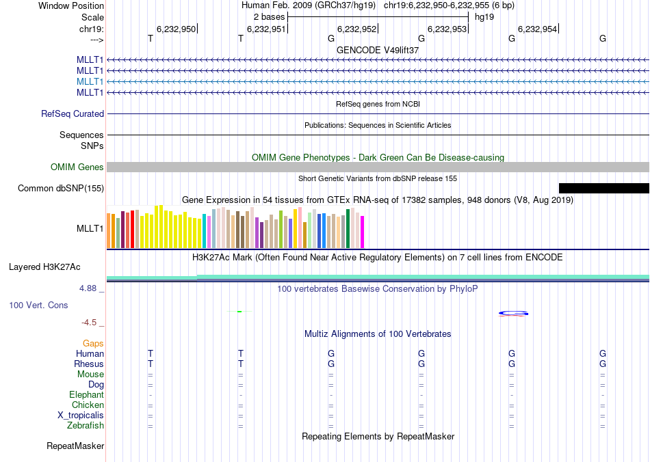
Task: Click the hg19 label beside the scale bar
Action: coord(484,17)
